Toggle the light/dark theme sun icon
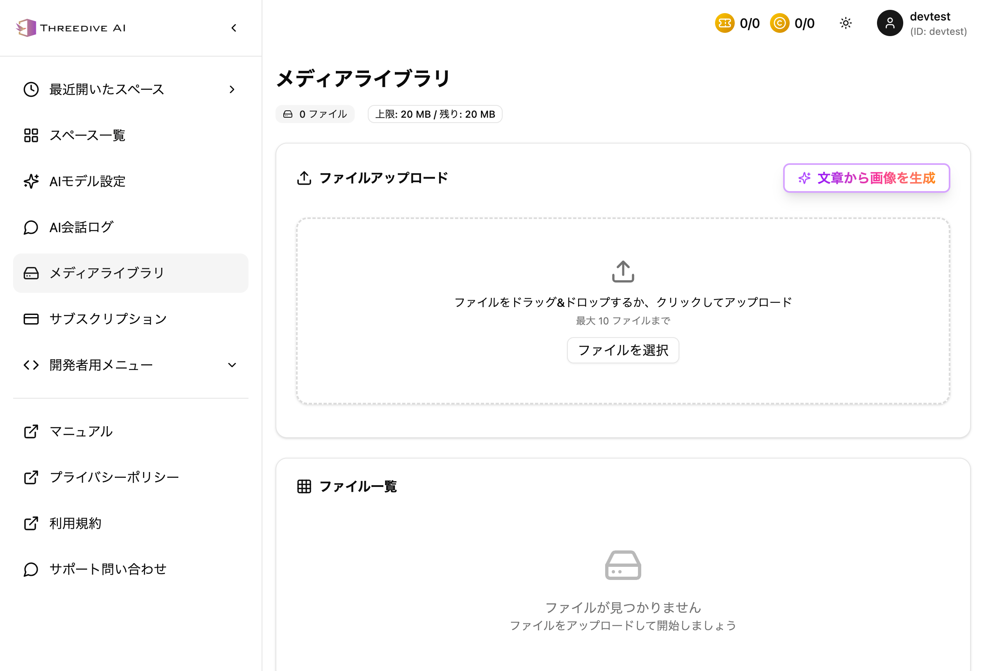984x671 pixels. pyautogui.click(x=845, y=23)
